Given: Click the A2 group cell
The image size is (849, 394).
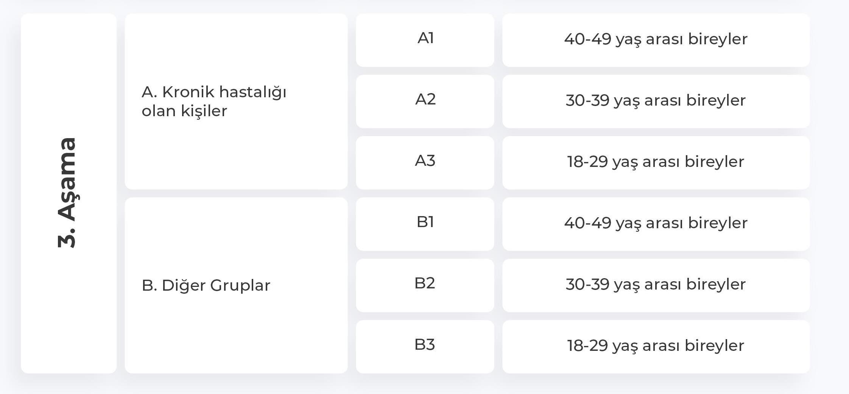Looking at the screenshot, I should tap(425, 101).
